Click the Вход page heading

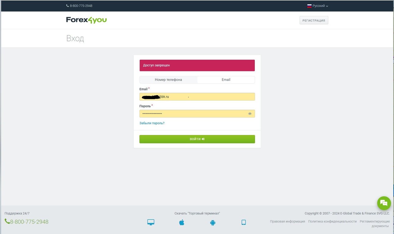75,38
